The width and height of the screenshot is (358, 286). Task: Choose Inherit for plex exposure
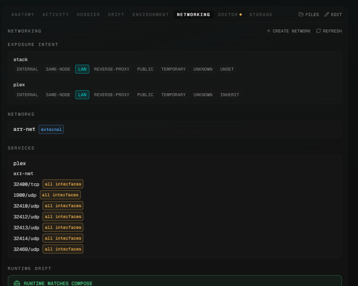click(x=230, y=94)
